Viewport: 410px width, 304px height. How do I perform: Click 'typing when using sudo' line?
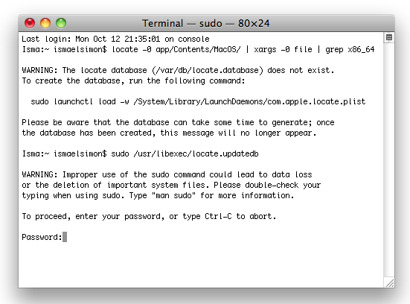pyautogui.click(x=158, y=196)
